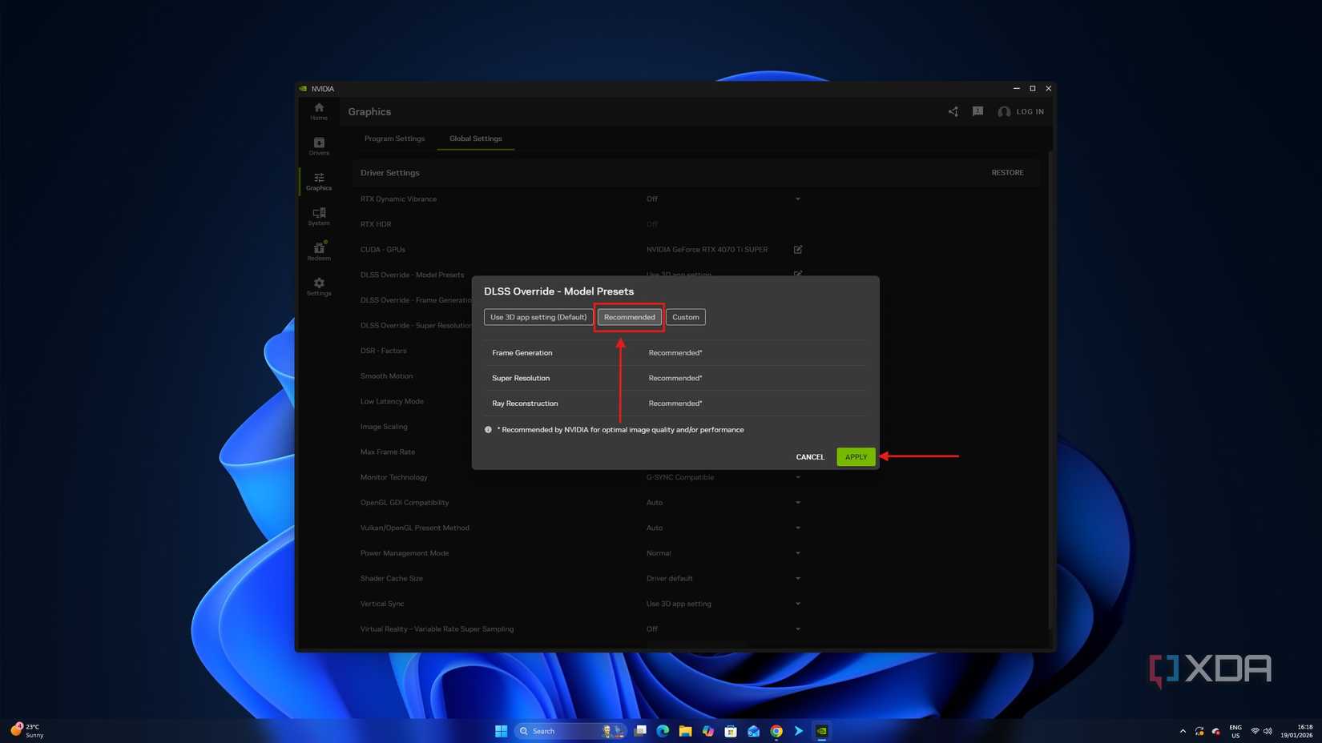Select the Recommended preset
The image size is (1322, 743).
[x=629, y=316]
